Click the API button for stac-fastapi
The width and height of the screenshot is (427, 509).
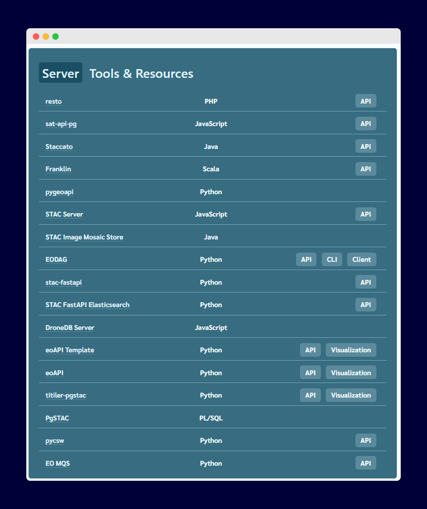pyautogui.click(x=366, y=282)
